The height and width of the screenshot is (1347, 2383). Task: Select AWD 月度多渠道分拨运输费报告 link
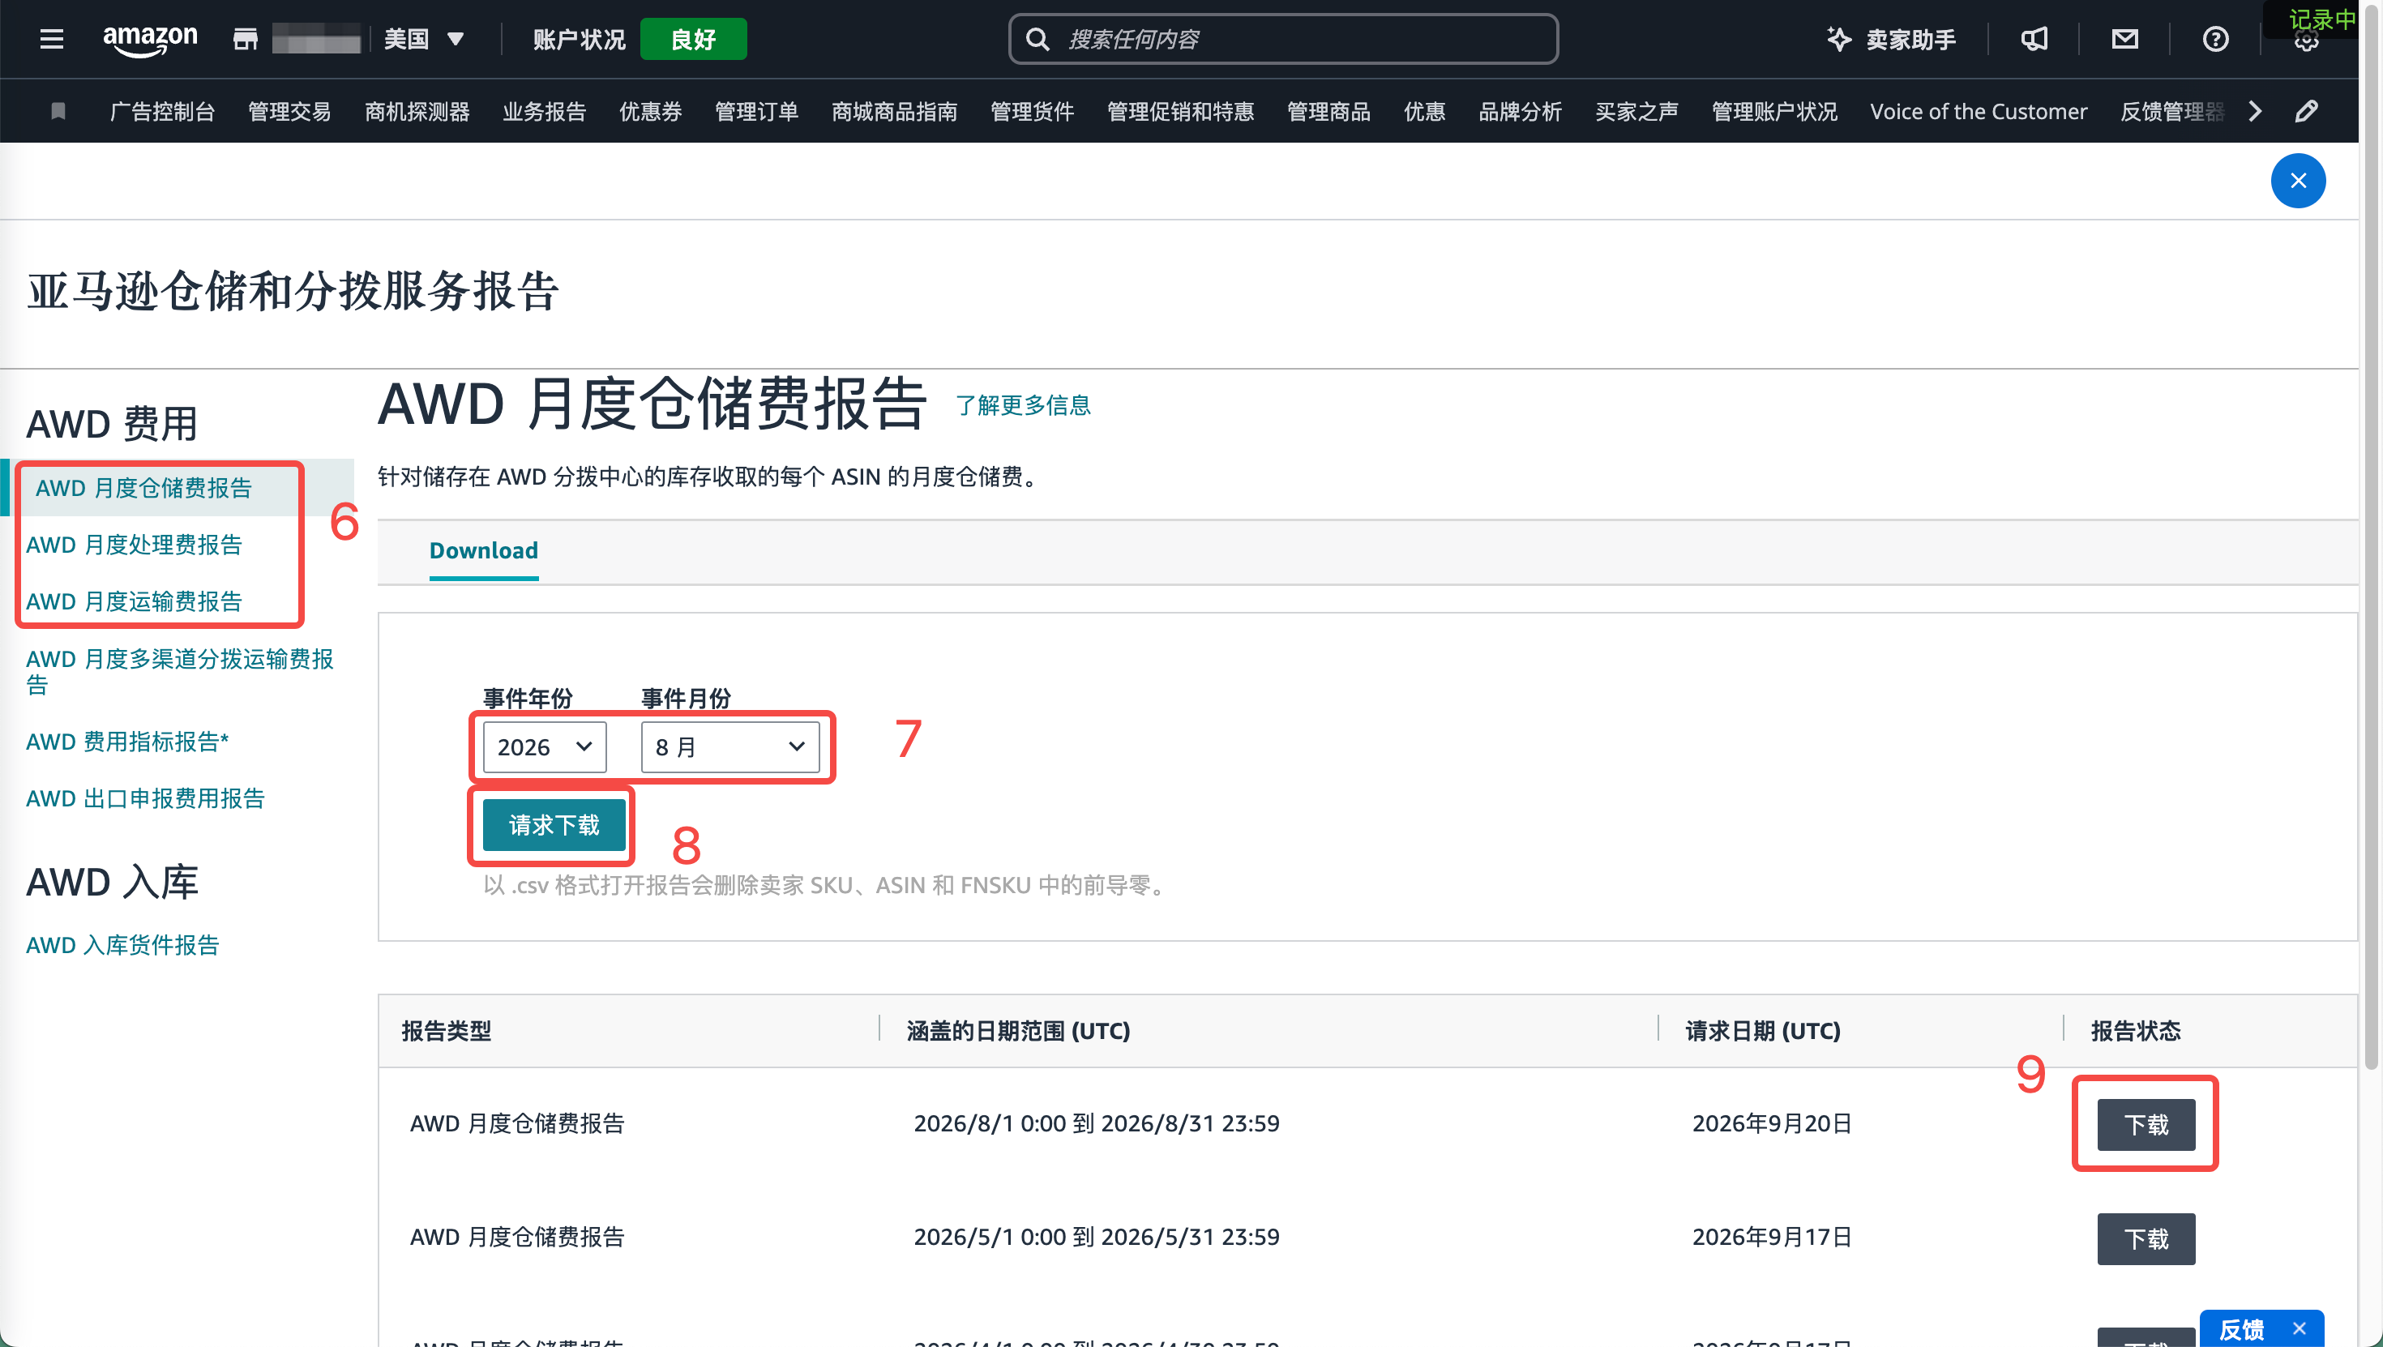coord(181,672)
